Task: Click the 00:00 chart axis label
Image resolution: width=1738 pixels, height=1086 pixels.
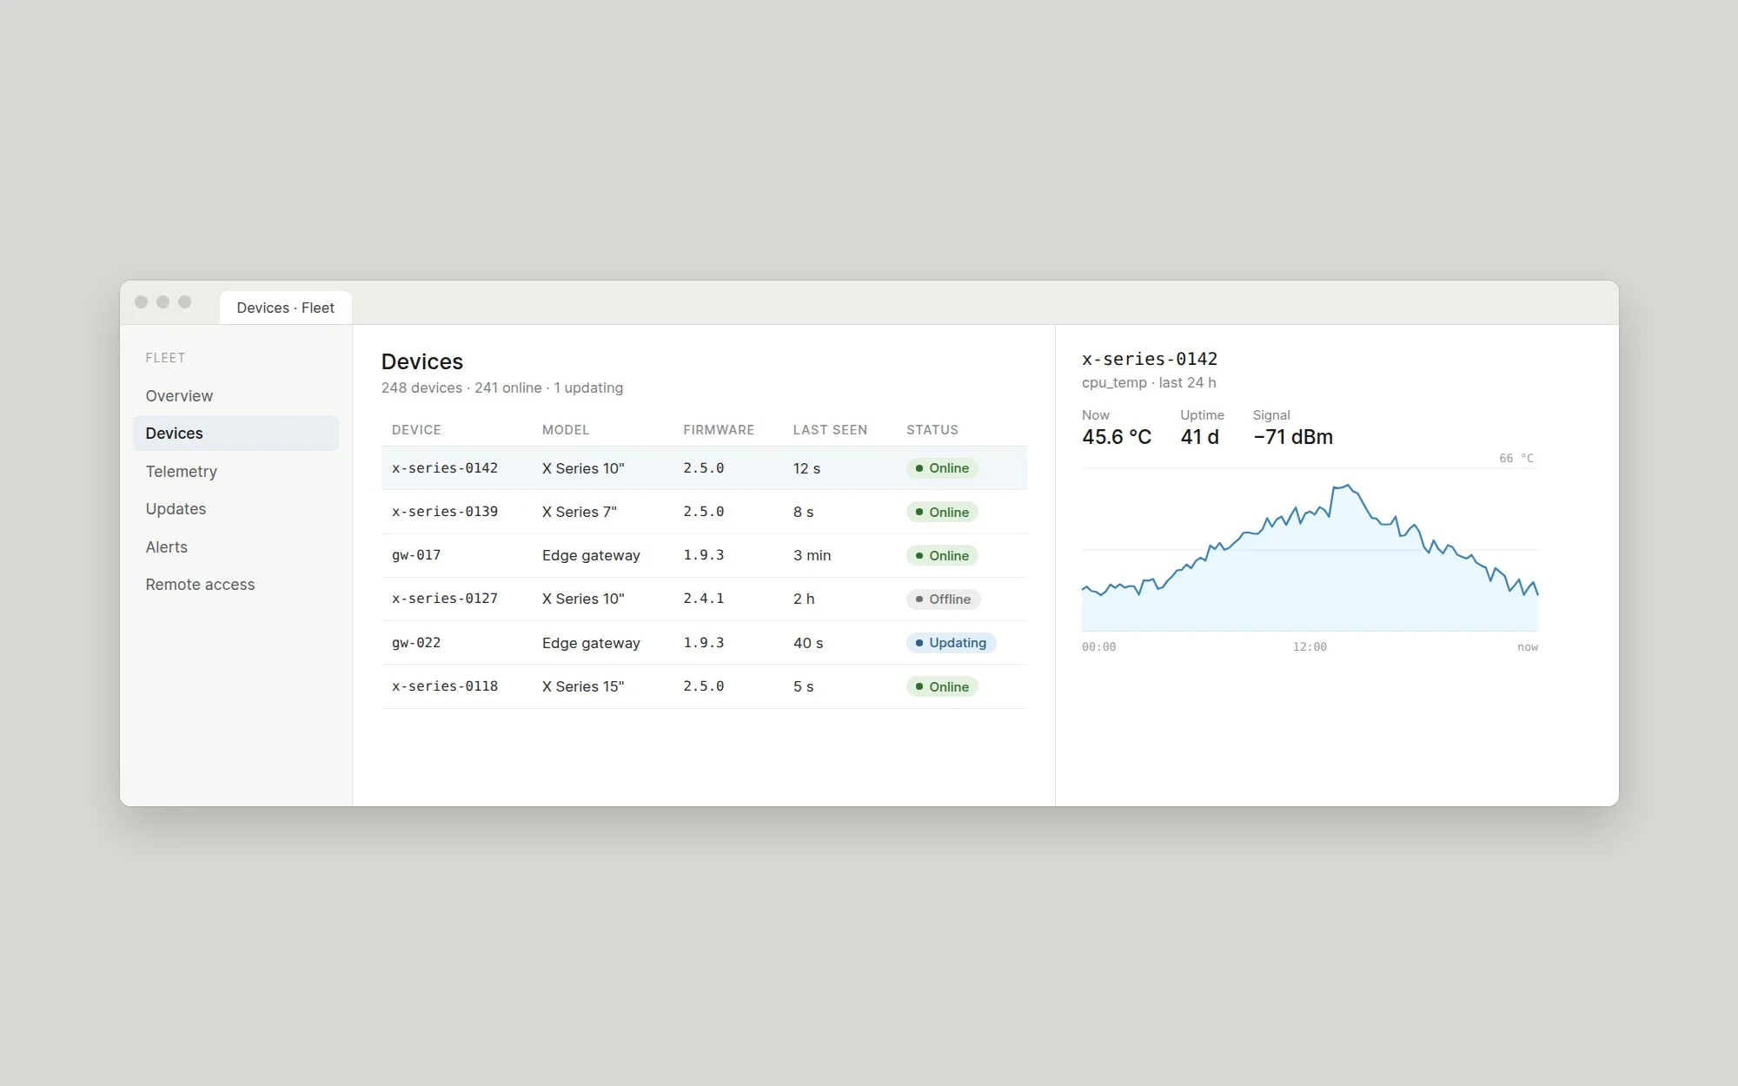Action: click(1098, 647)
